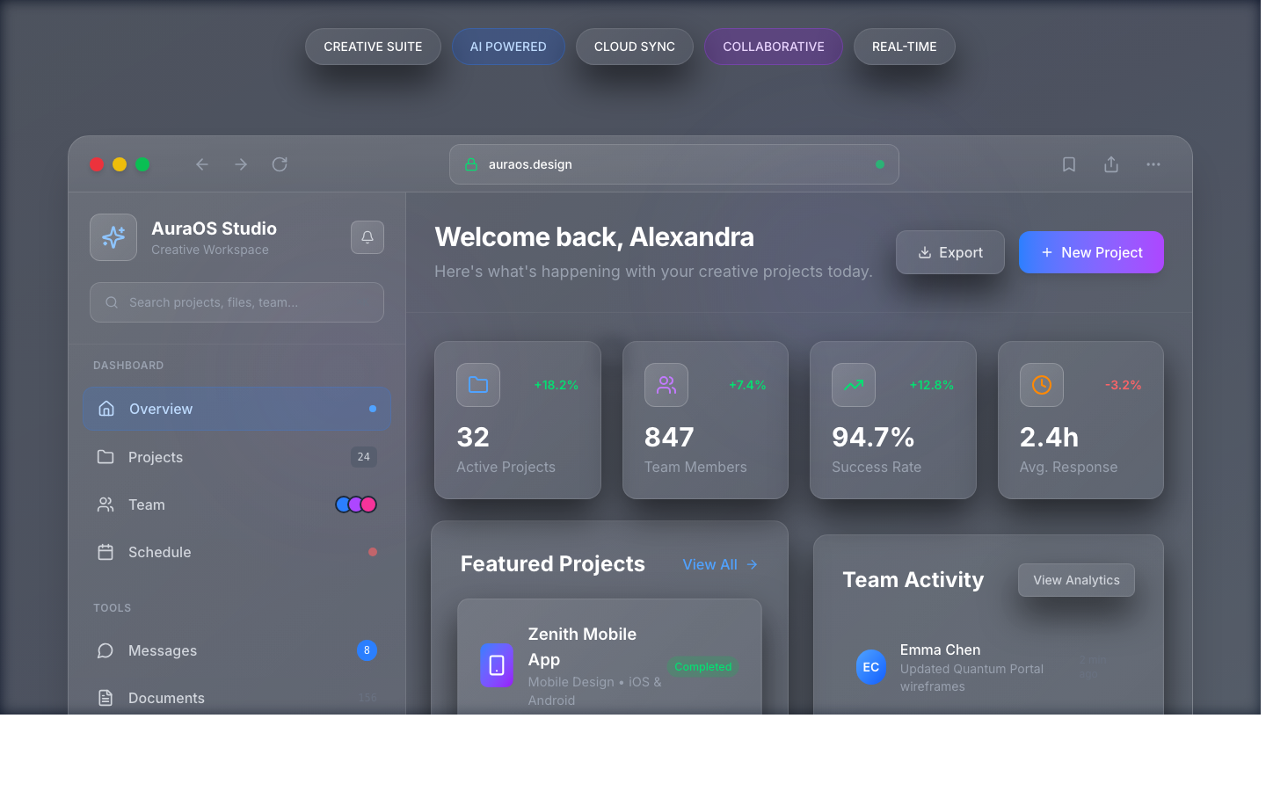Expand View All featured projects
Screen dimensions: 1266x791
(x=719, y=564)
